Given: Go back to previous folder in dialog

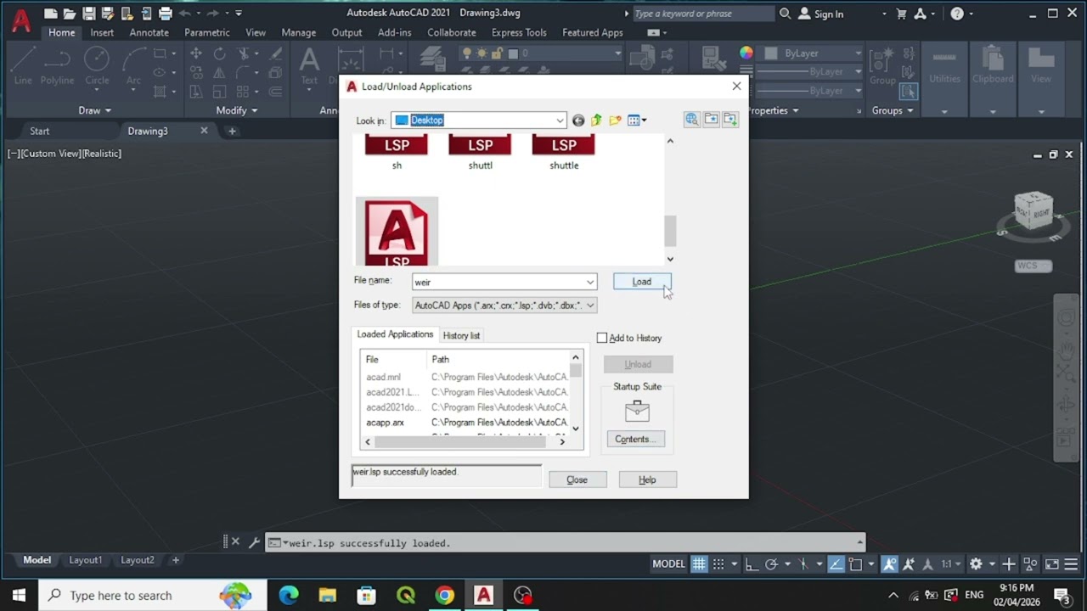Looking at the screenshot, I should [x=578, y=121].
